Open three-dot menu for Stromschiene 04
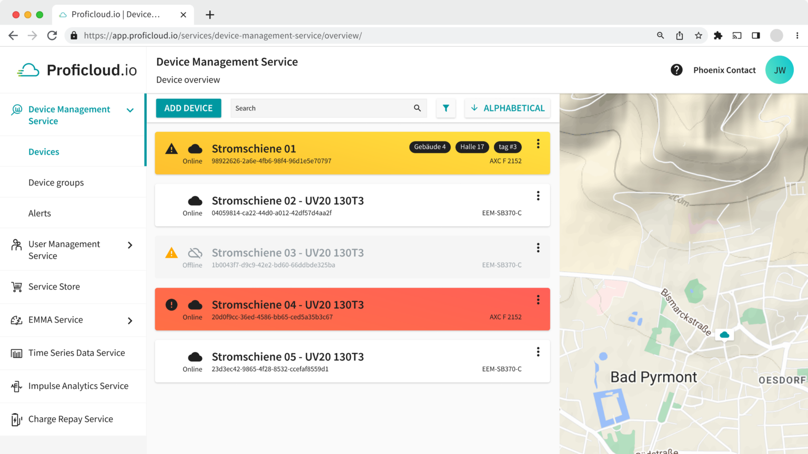 tap(538, 300)
